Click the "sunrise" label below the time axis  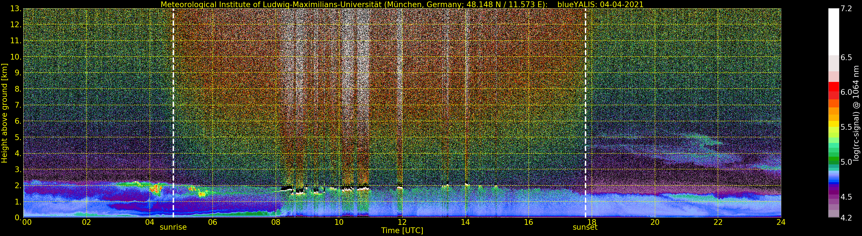173,227
